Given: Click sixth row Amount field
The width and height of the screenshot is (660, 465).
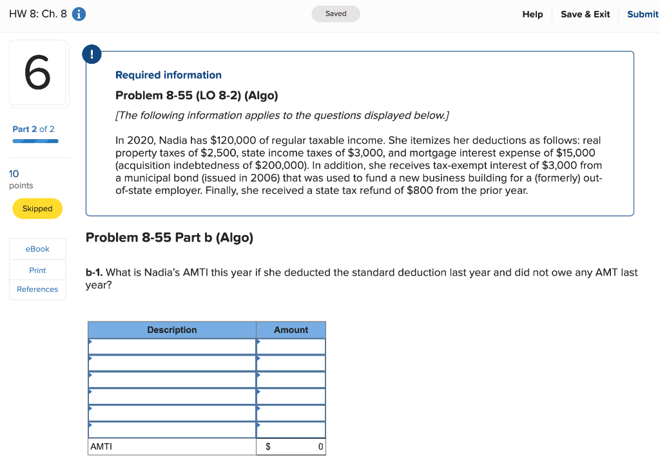Looking at the screenshot, I should (x=291, y=430).
